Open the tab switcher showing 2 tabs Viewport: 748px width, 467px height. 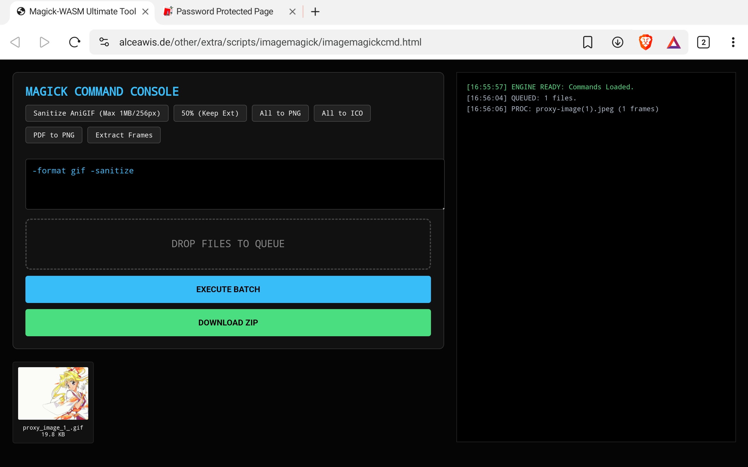click(704, 42)
